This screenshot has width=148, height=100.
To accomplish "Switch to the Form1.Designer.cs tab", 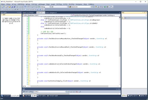I will pyautogui.click(x=51, y=13).
